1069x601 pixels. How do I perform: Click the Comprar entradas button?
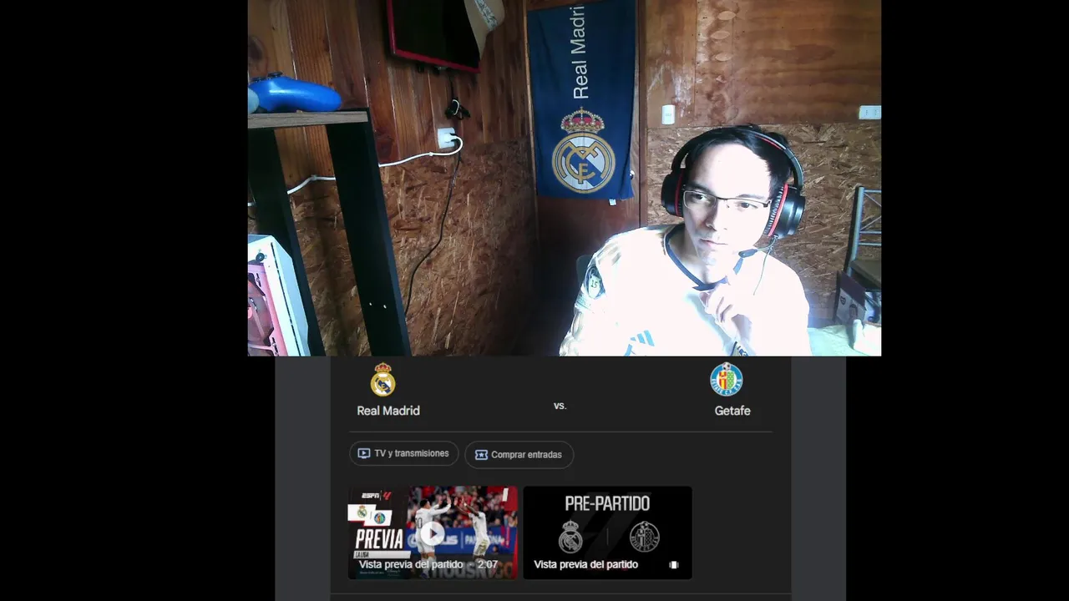519,455
